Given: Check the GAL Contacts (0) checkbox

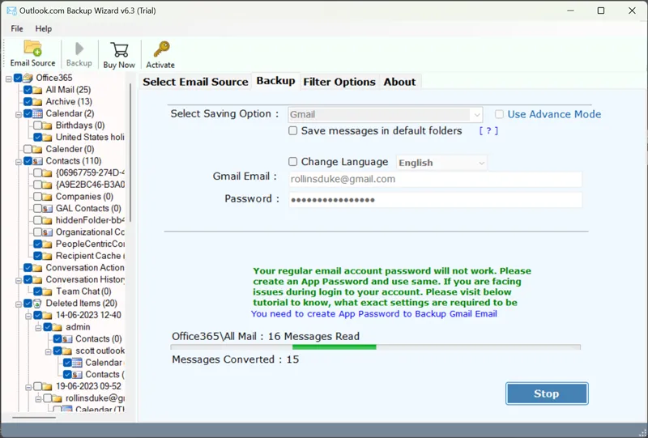Looking at the screenshot, I should coord(37,208).
